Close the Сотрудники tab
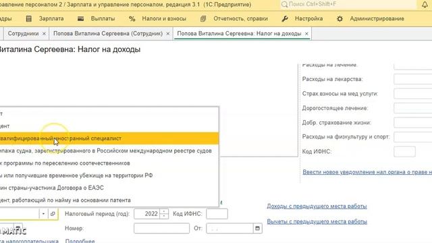 (44, 34)
